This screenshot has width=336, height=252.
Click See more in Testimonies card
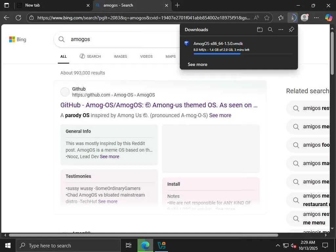108,202
